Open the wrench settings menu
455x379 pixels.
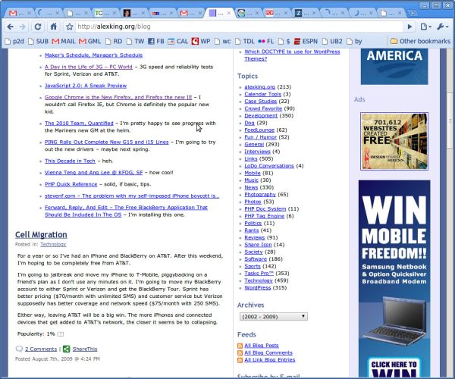pyautogui.click(x=443, y=27)
